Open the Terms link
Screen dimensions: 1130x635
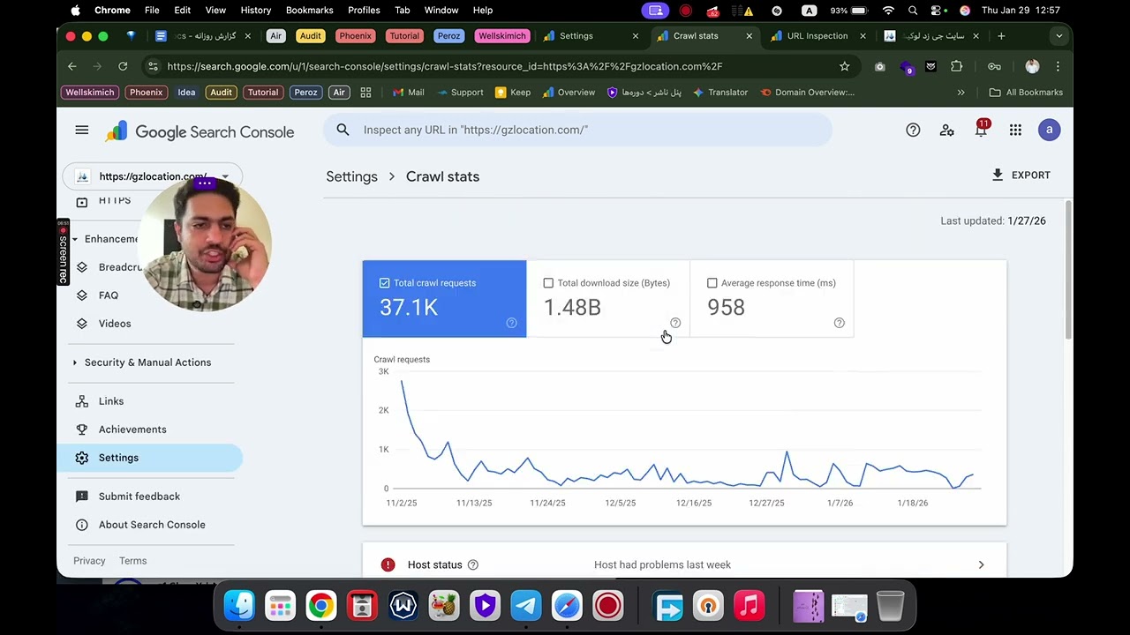132,561
